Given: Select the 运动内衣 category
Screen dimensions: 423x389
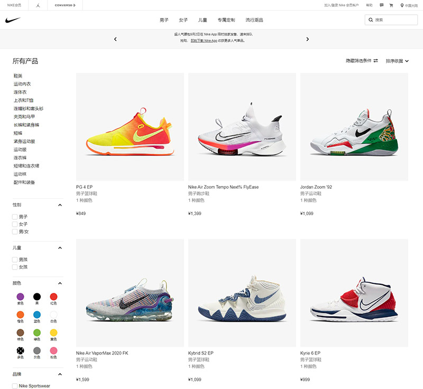Looking at the screenshot, I should click(x=22, y=84).
